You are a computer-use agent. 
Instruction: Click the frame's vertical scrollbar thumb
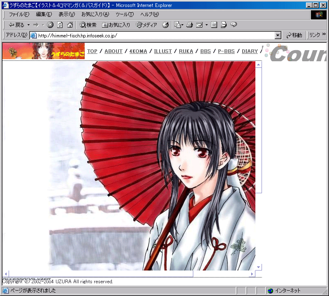coord(259,130)
